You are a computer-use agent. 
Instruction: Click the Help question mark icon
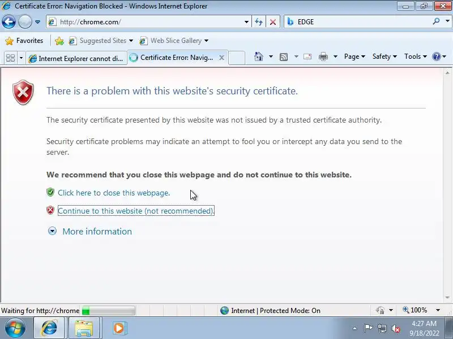436,56
